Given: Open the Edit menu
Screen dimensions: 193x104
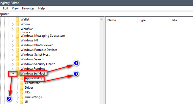Looking at the screenshot, I should (5, 8).
